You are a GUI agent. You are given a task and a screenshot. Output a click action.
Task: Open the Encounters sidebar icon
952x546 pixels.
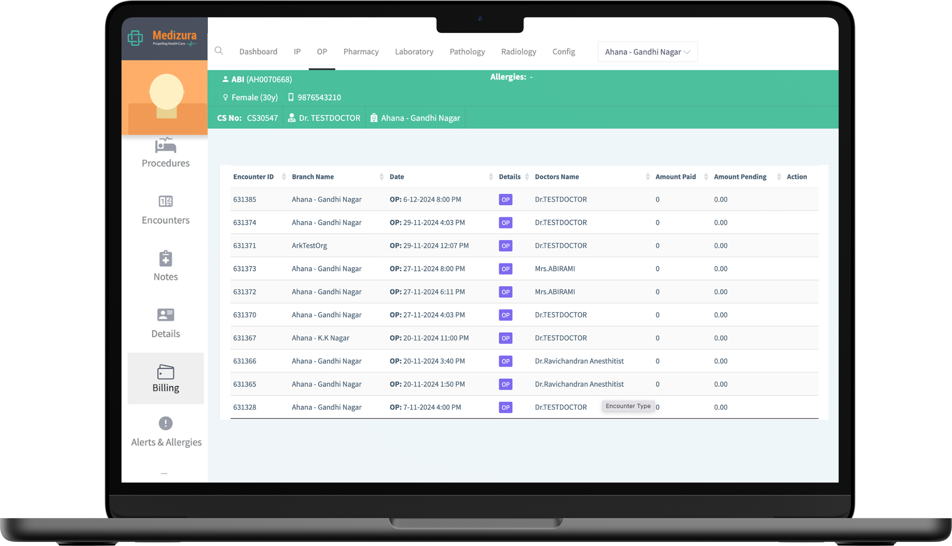165,201
